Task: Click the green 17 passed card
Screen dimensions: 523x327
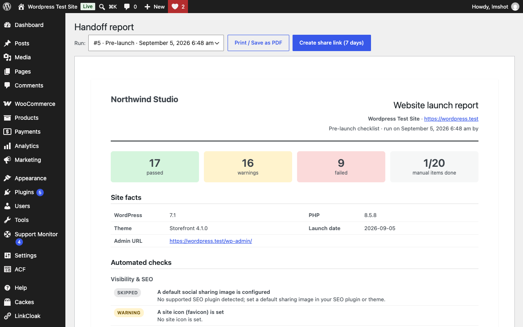Action: tap(155, 167)
